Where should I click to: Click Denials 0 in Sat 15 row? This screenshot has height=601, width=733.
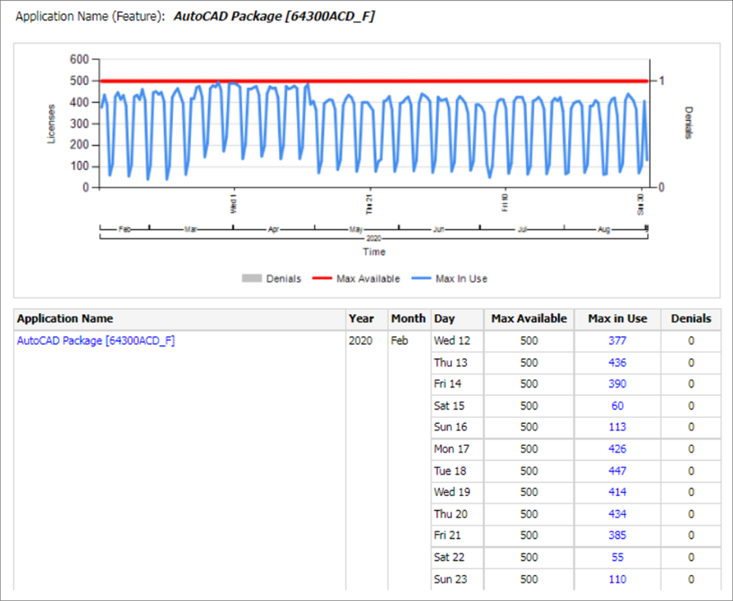[x=691, y=405]
